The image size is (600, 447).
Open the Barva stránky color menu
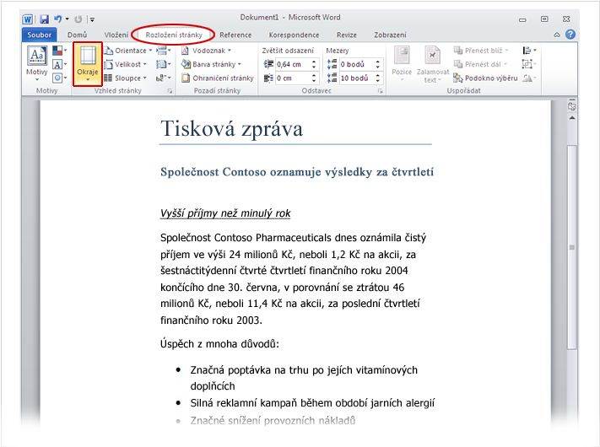212,64
